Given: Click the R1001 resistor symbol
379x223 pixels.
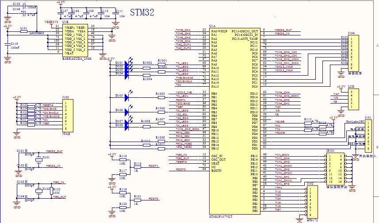Looking at the screenshot, I should coord(161,64).
